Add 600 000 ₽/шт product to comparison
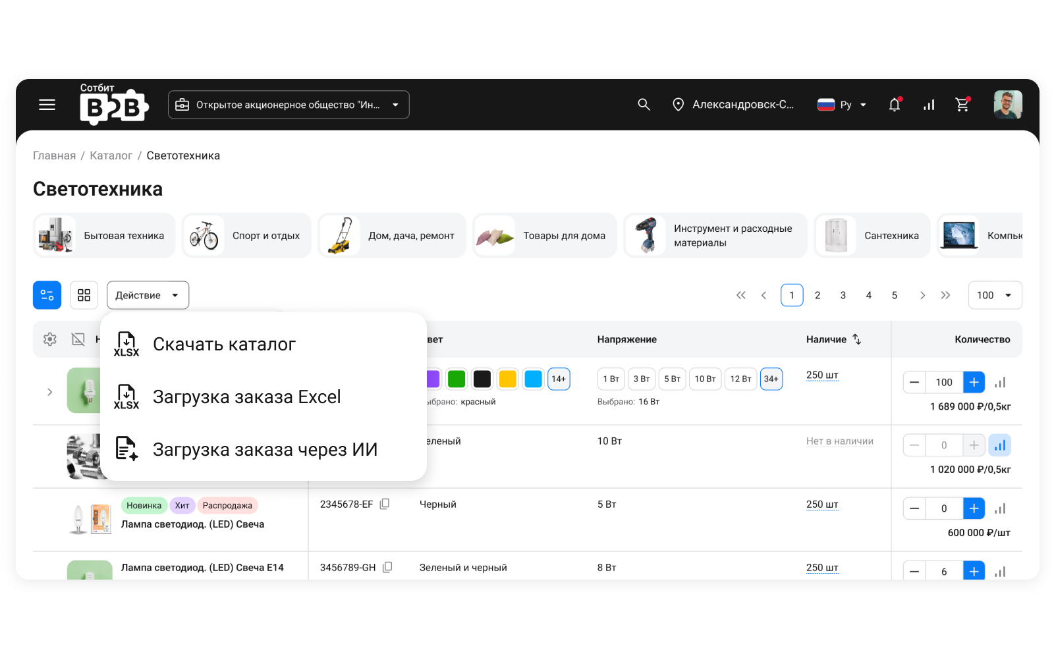The image size is (1054, 656). pos(1000,508)
